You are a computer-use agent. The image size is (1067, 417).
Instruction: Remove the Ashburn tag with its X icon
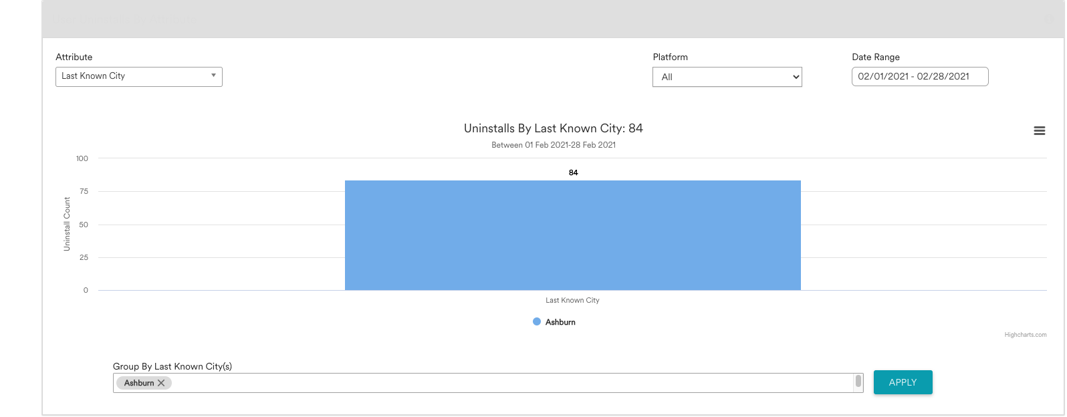[161, 383]
